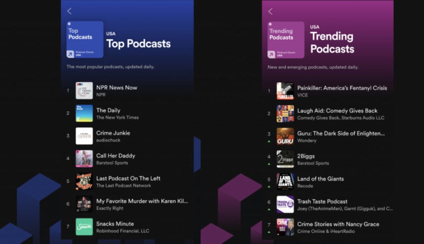
Task: Open Crime Junkie cover art
Action: pyautogui.click(x=84, y=136)
